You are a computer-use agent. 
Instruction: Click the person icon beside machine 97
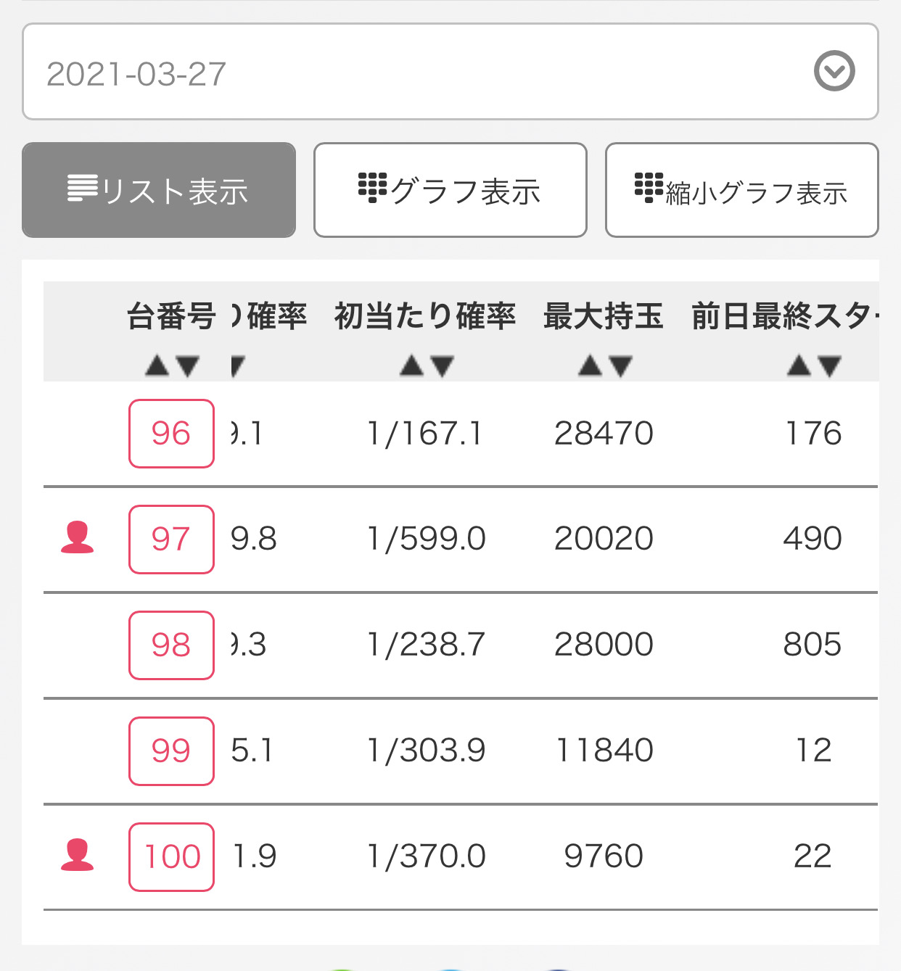pyautogui.click(x=77, y=537)
